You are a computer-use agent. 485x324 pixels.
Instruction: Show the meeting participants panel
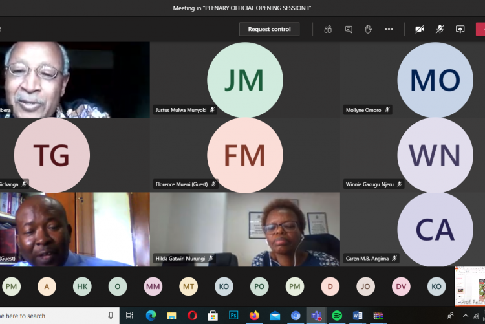328,29
